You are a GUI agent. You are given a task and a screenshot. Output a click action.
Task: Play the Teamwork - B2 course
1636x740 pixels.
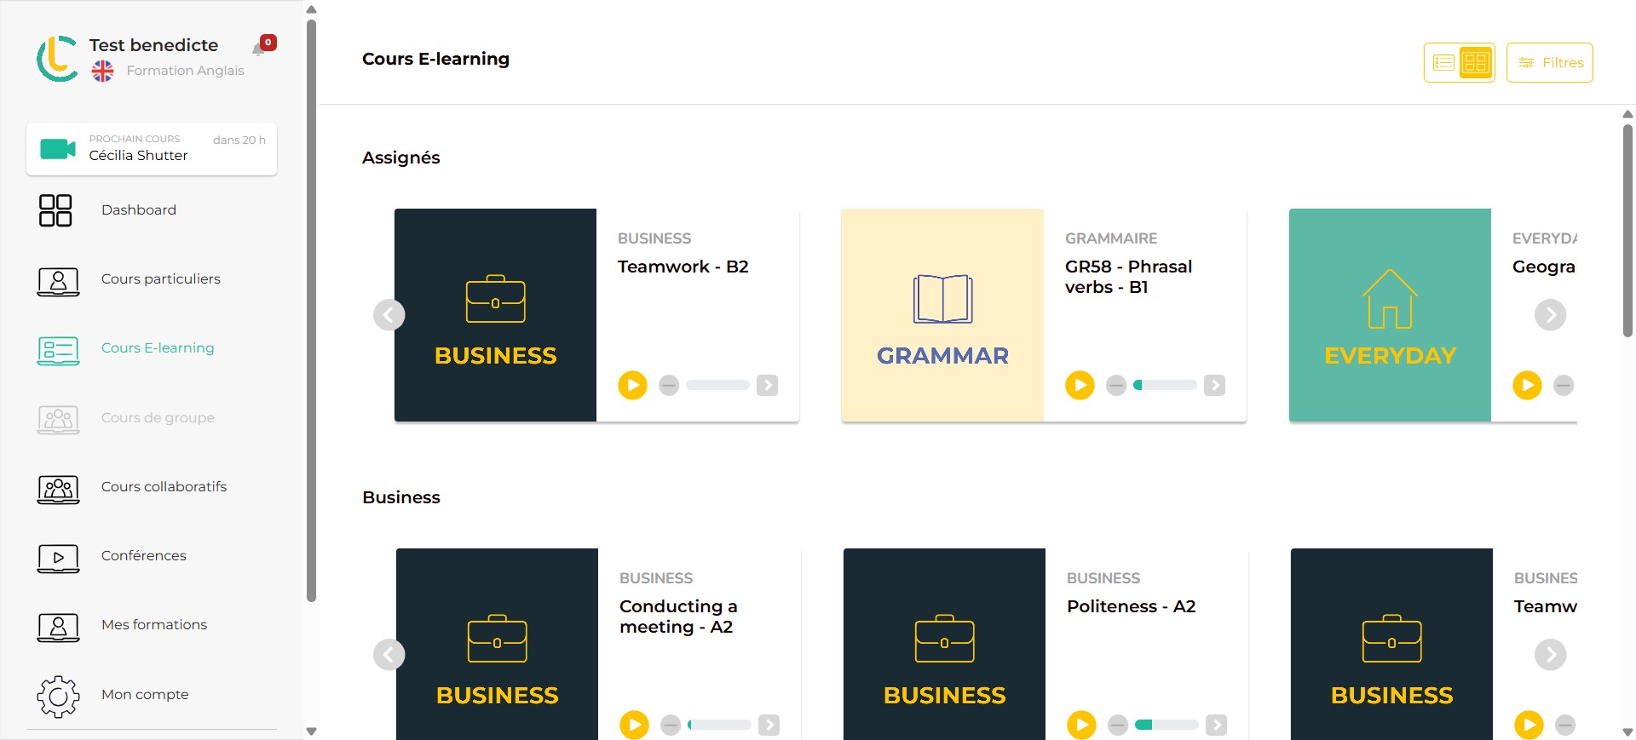click(x=632, y=385)
